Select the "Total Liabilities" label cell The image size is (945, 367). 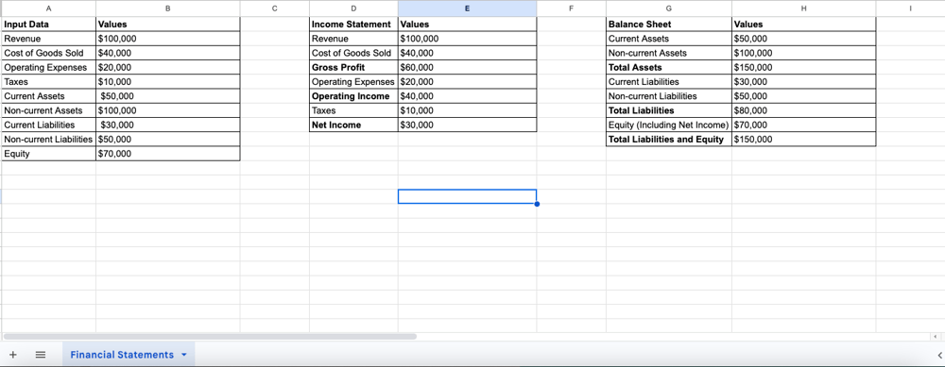(x=669, y=110)
